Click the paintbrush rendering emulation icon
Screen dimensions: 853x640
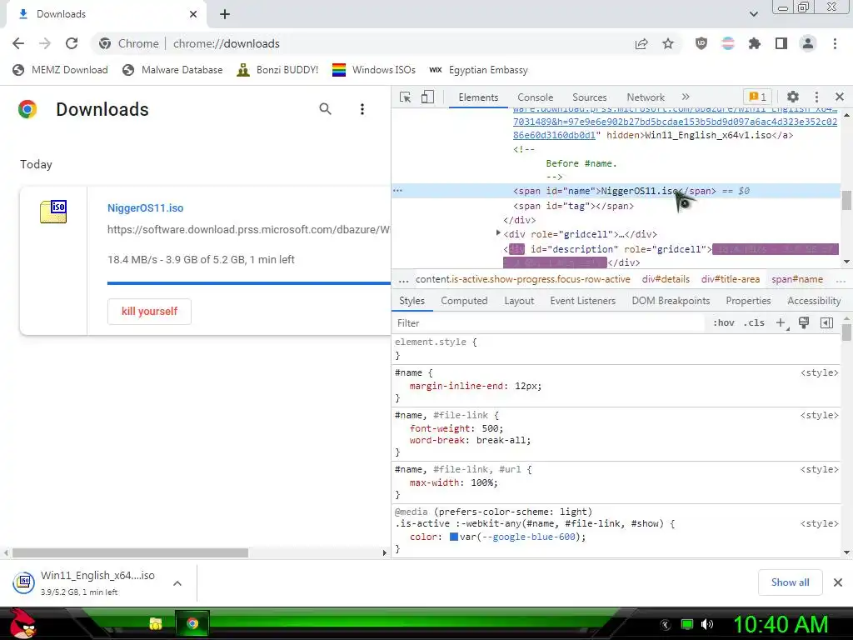(804, 322)
